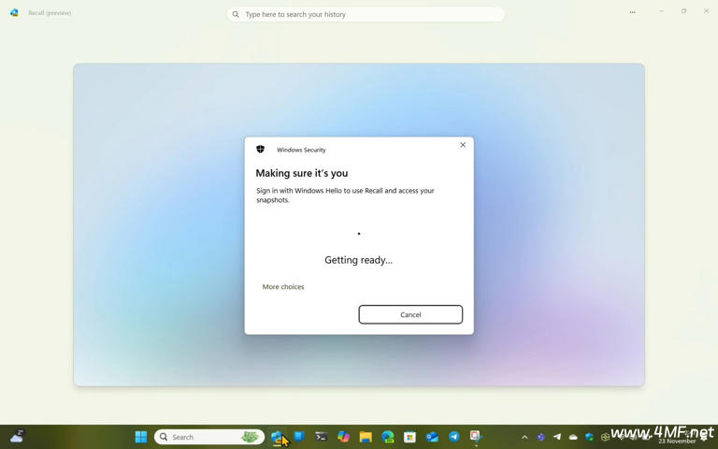
Task: Open More choices for sign-in
Action: pos(283,287)
